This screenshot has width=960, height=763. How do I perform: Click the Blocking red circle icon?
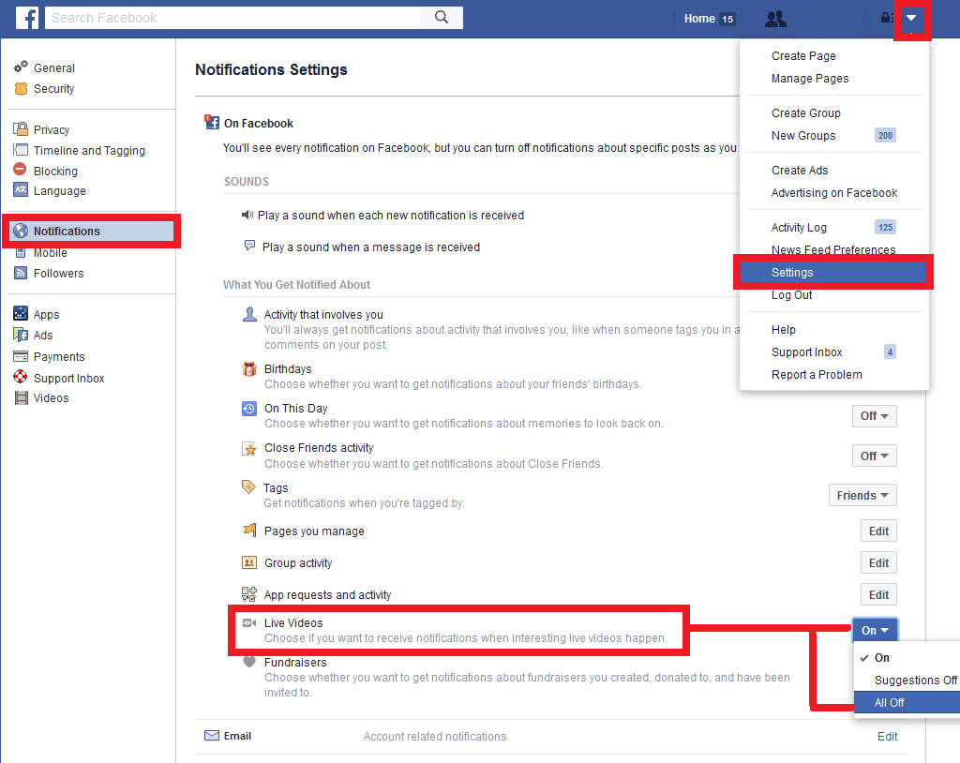(x=21, y=170)
